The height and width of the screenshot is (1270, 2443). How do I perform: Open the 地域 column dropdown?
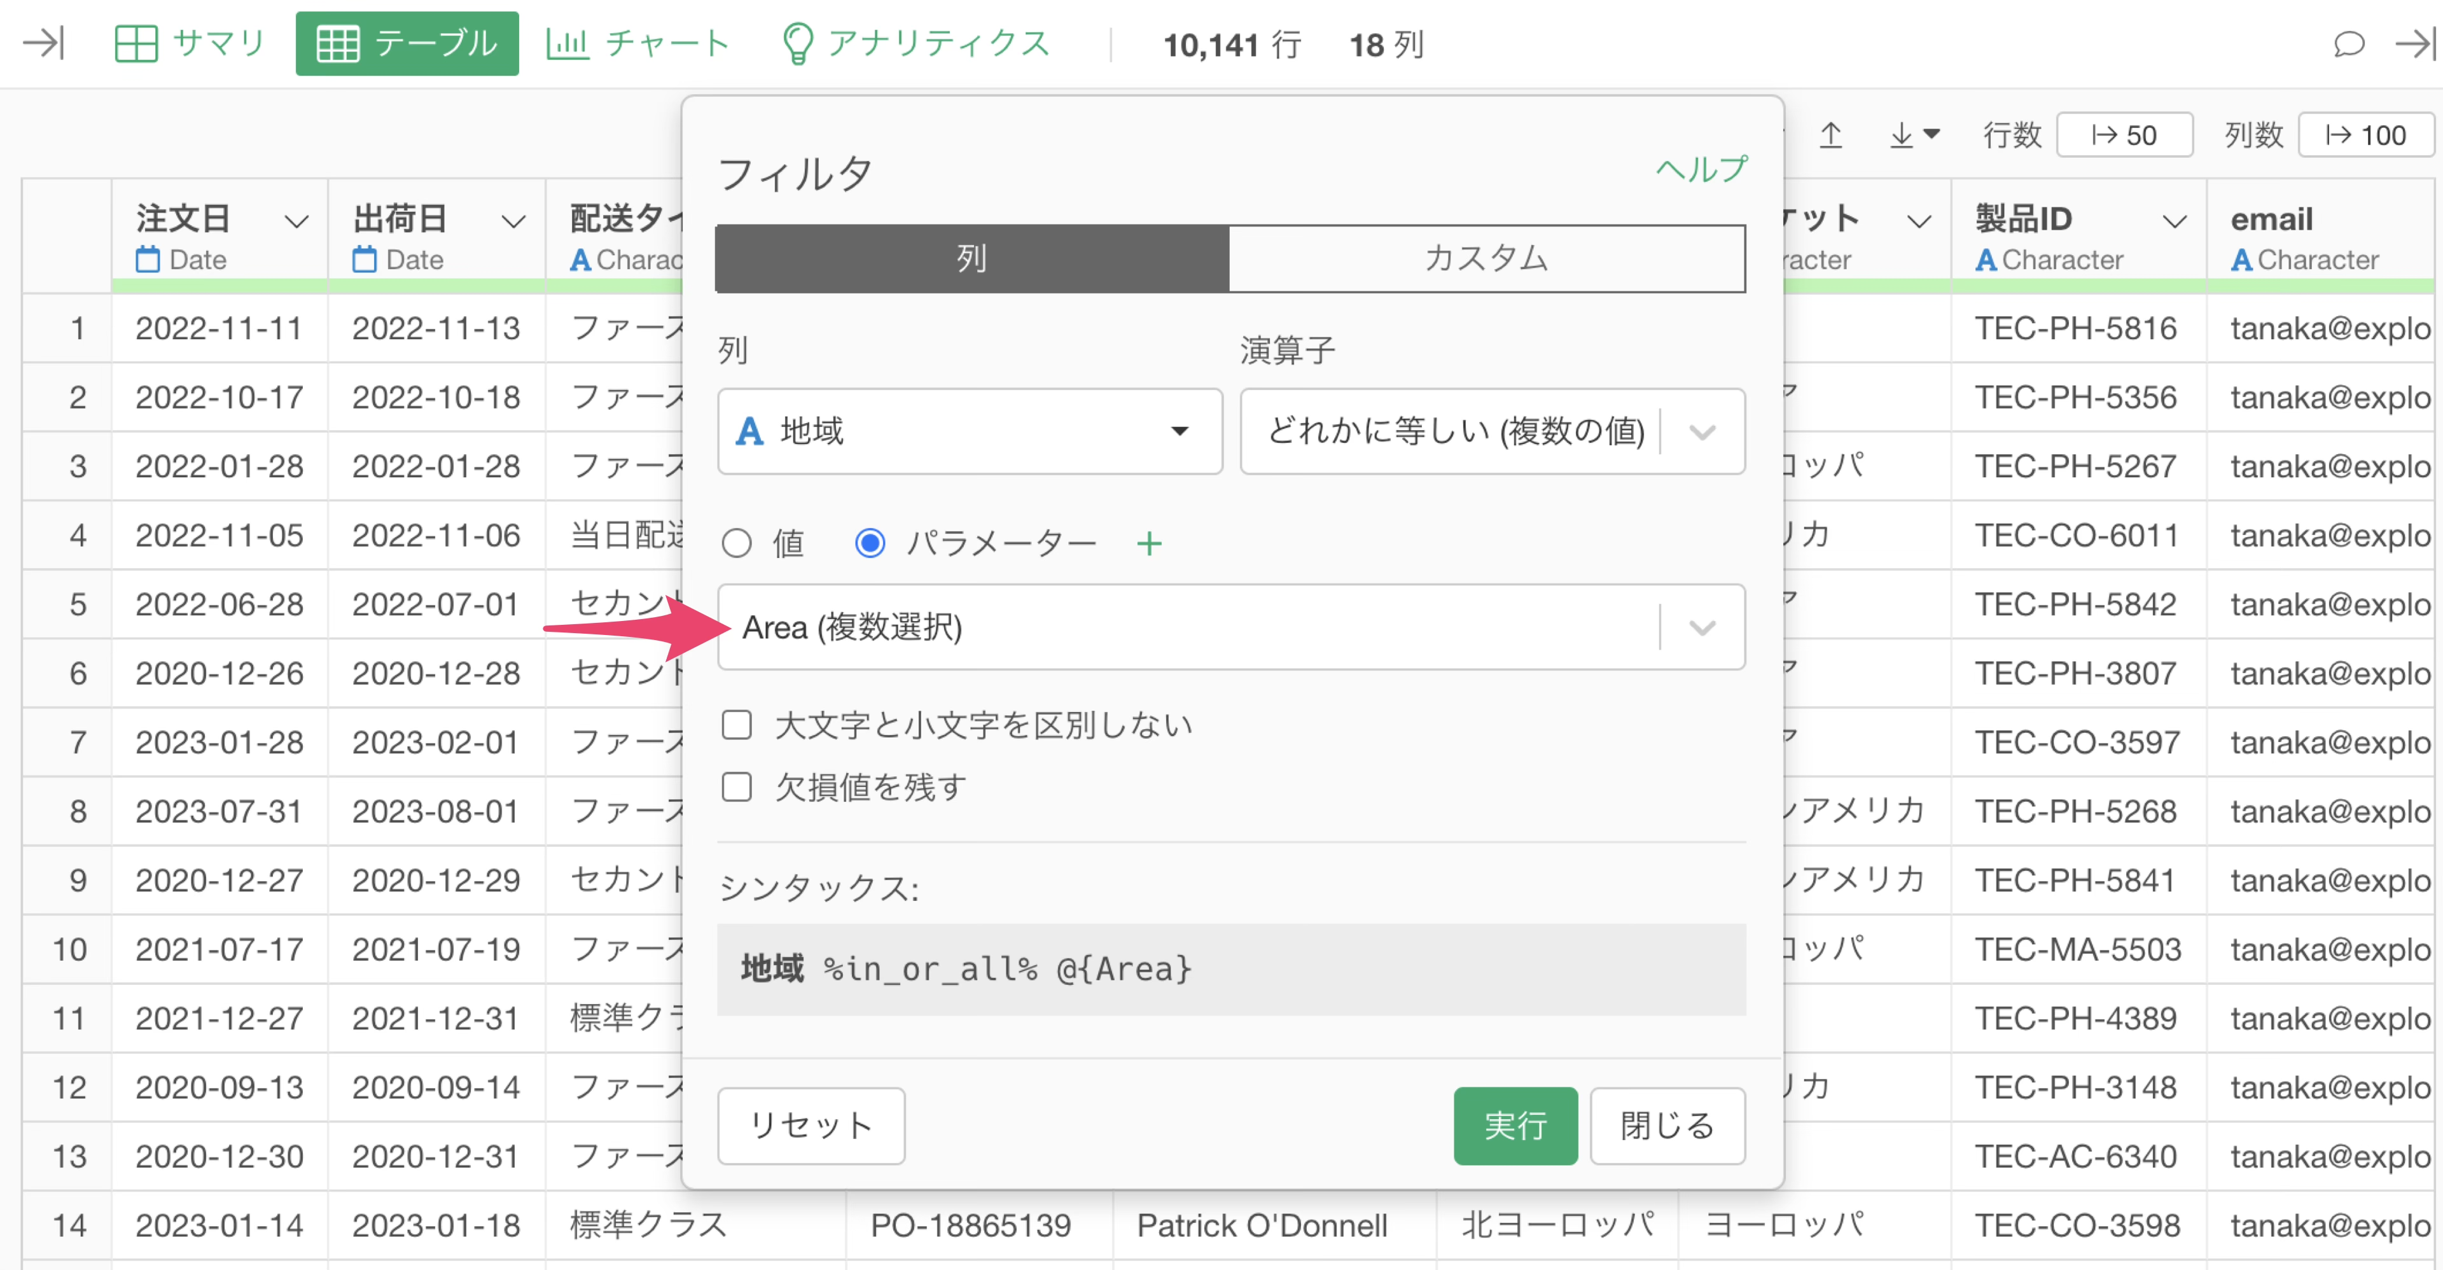tap(969, 431)
